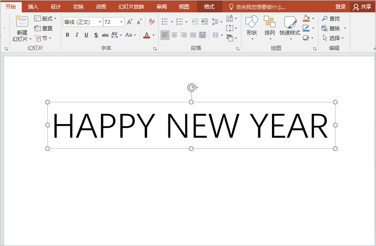Toggle bold formatting
Image resolution: width=376 pixels, height=246 pixels.
tap(67, 35)
